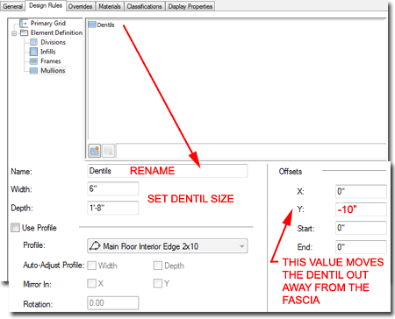Image resolution: width=395 pixels, height=319 pixels.
Task: Click the Frames icon in tree
Action: tap(33, 61)
